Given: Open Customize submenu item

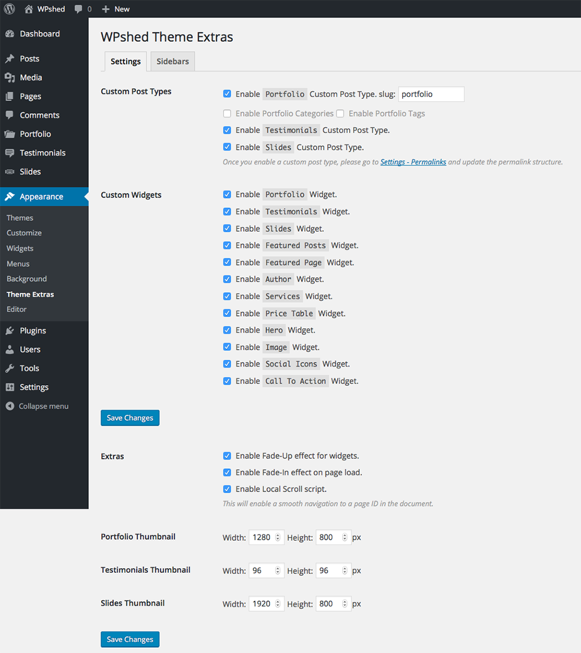Looking at the screenshot, I should click(x=24, y=233).
